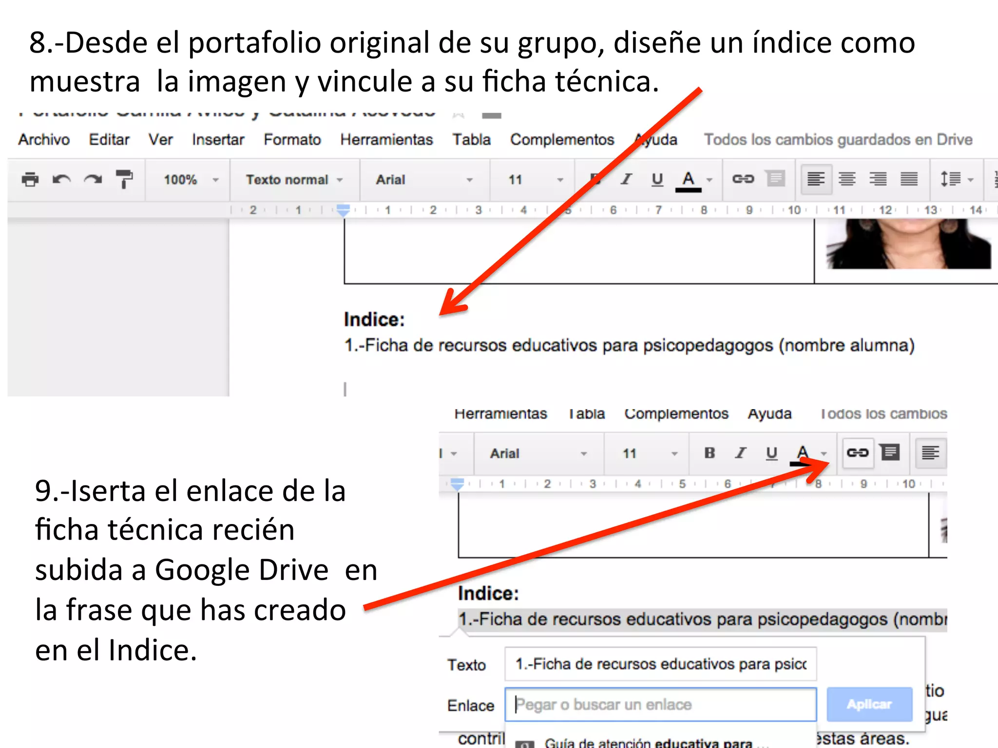Viewport: 998px width, 748px height.
Task: Open Ayuda menu in lower screenshot
Action: tap(769, 413)
